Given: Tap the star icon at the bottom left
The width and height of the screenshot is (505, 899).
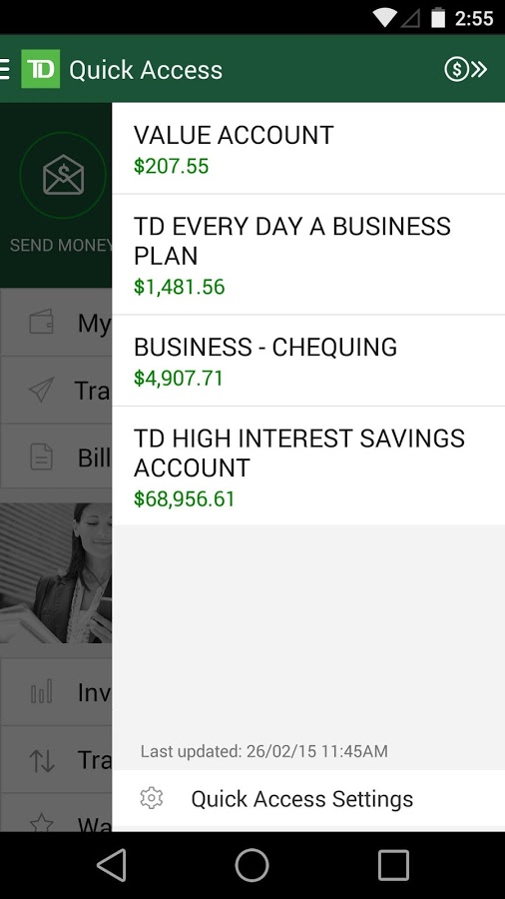Looking at the screenshot, I should (x=42, y=823).
